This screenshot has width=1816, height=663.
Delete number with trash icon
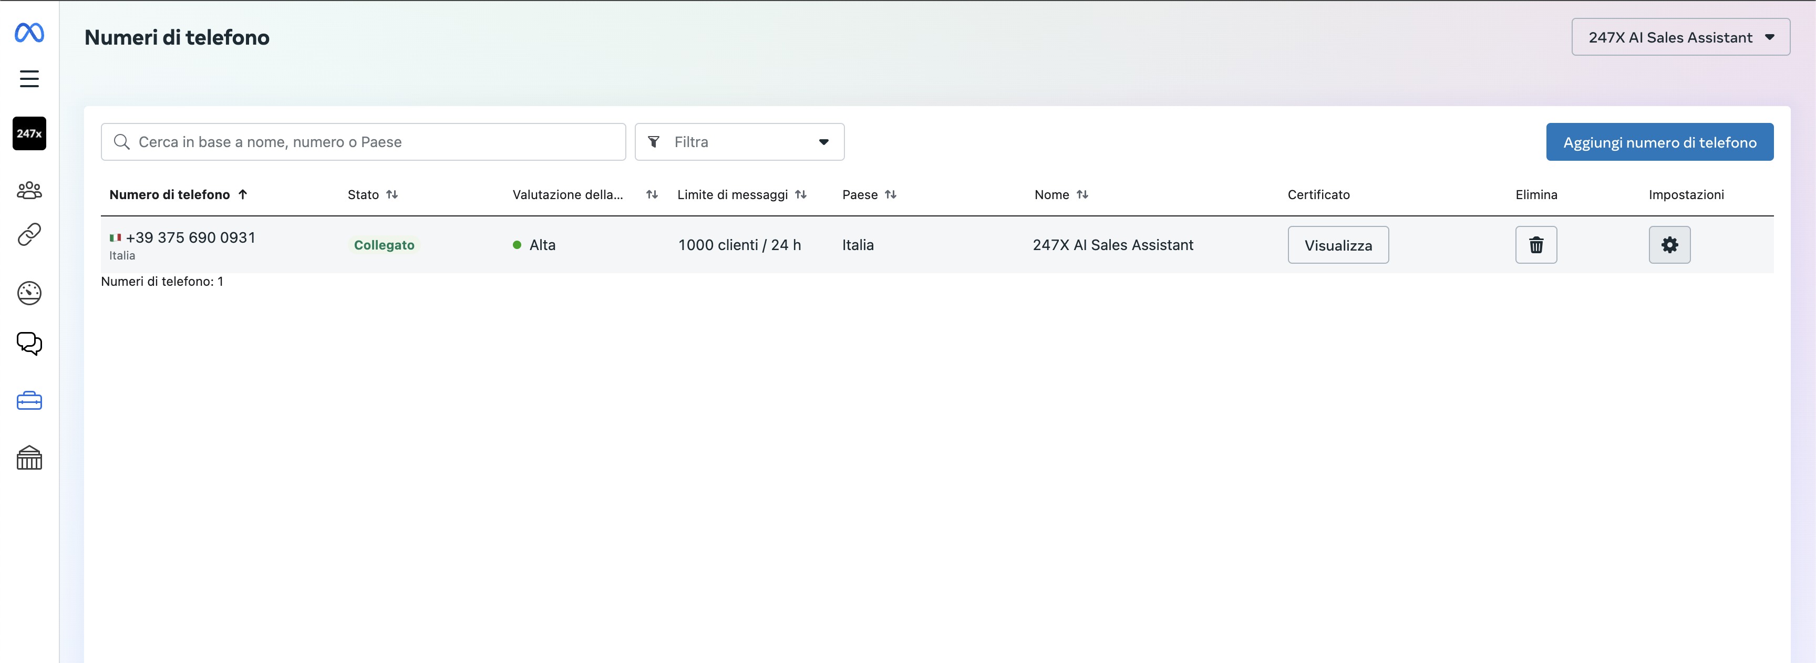coord(1536,245)
